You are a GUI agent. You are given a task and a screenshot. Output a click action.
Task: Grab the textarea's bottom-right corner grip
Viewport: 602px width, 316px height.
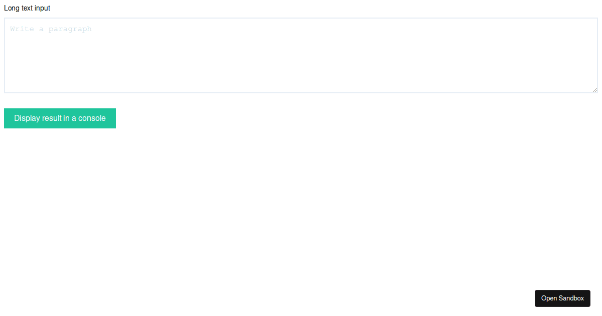tap(594, 90)
